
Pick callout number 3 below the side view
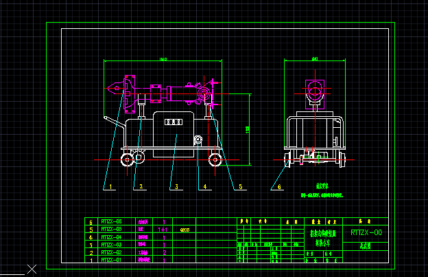[176, 186]
